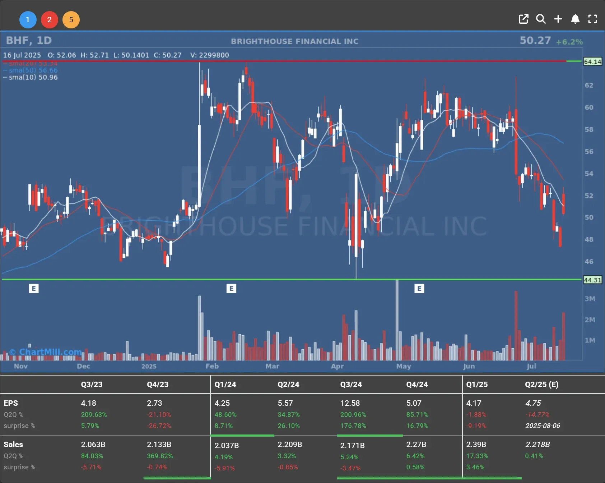Viewport: 605px width, 483px height.
Task: Click the Sales row label
Action: (13, 445)
